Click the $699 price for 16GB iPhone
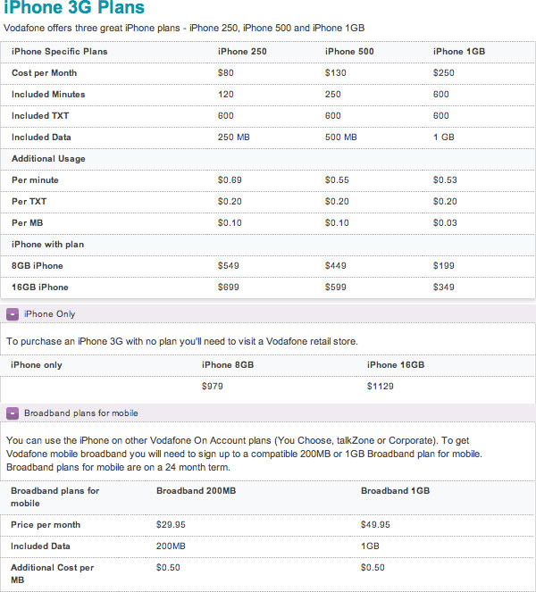536x592 pixels. tap(228, 287)
